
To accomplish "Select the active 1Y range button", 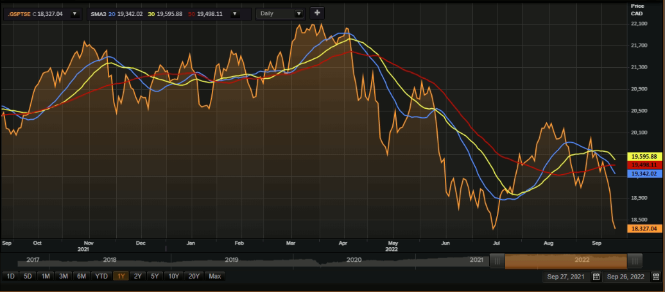I will 121,277.
